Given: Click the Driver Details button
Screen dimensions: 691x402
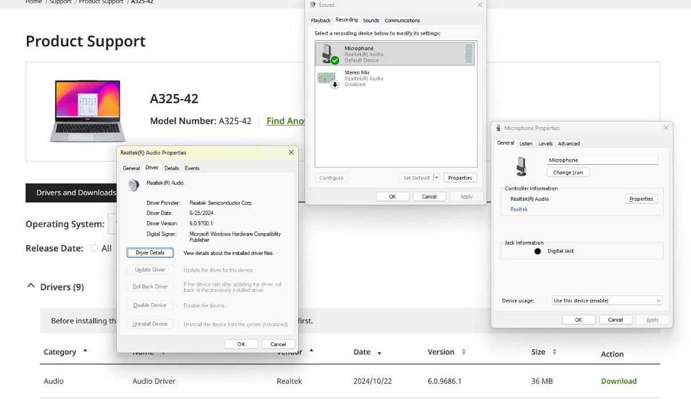Looking at the screenshot, I should coord(150,253).
